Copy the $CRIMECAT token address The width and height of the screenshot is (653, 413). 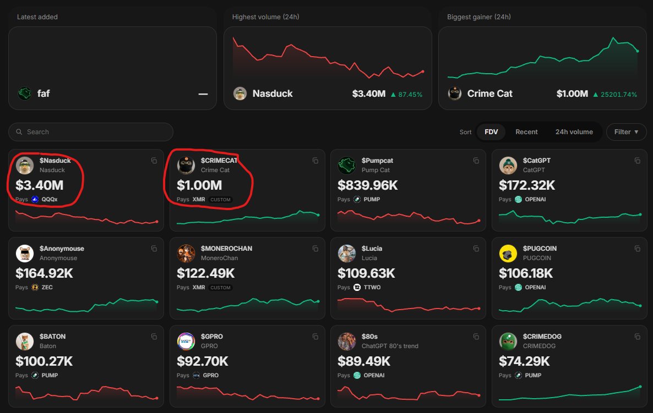(315, 161)
